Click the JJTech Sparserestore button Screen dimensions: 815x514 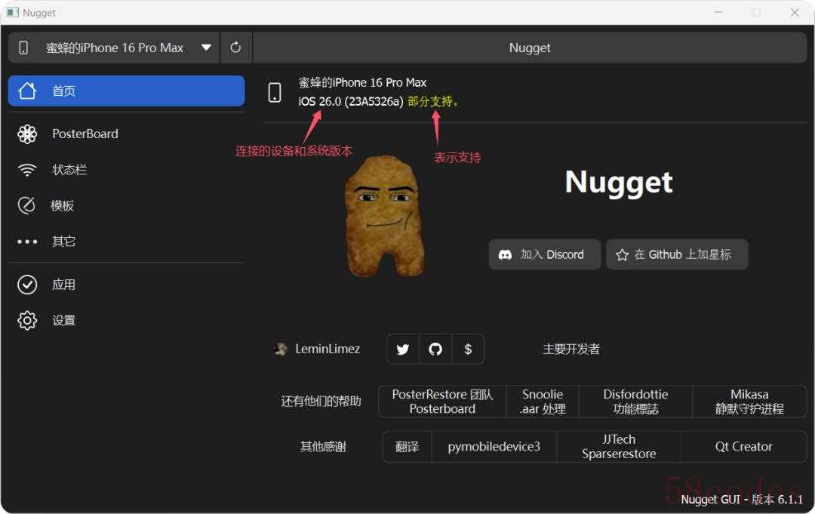coord(619,446)
